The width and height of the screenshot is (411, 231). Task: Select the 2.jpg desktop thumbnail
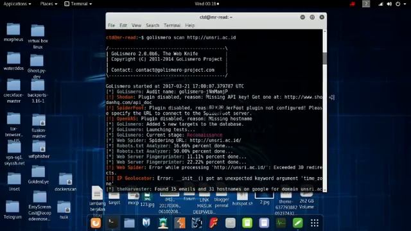click(x=264, y=198)
